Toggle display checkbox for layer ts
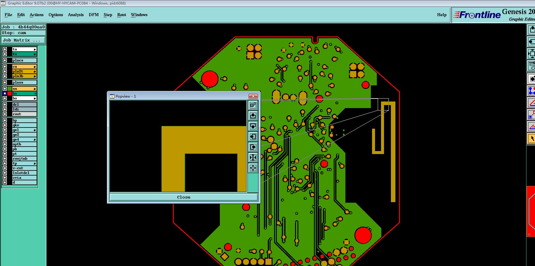Screen dimensions: 535x266 tap(5, 54)
